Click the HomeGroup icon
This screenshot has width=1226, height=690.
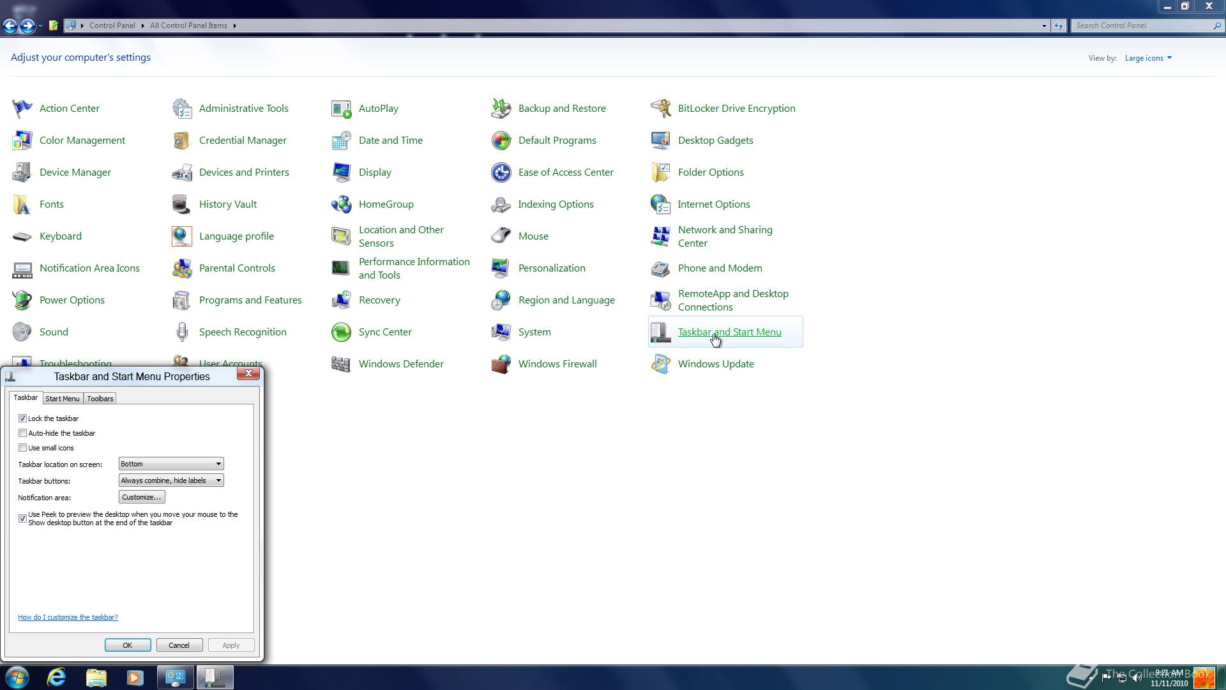[x=342, y=204]
